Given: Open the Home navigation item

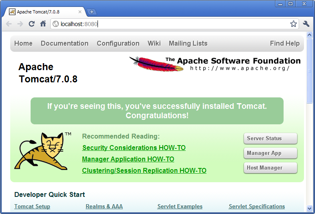Looking at the screenshot, I should pyautogui.click(x=23, y=43).
